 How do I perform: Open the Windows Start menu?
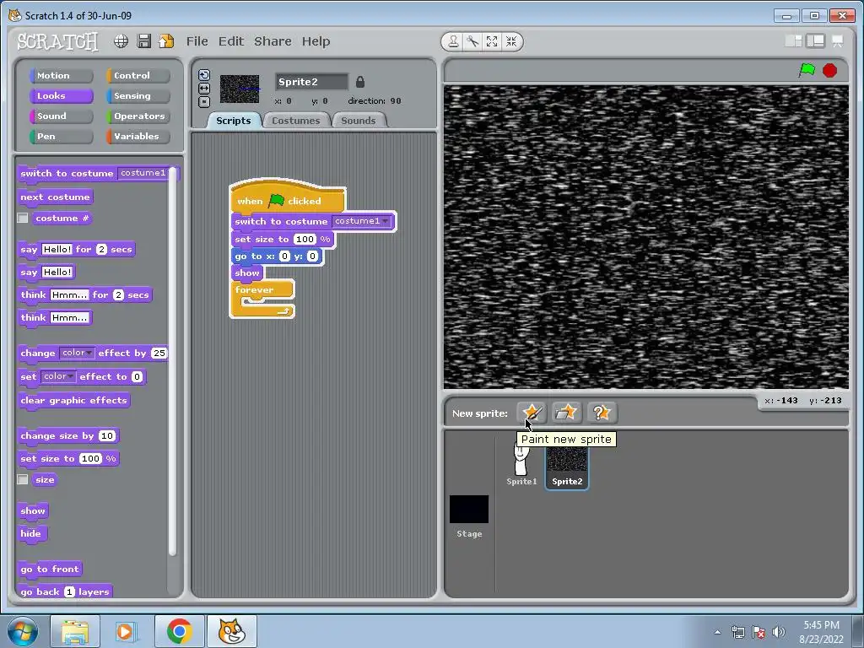coord(22,631)
